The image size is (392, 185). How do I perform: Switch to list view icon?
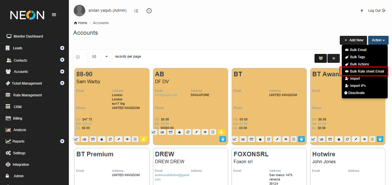[x=333, y=58]
